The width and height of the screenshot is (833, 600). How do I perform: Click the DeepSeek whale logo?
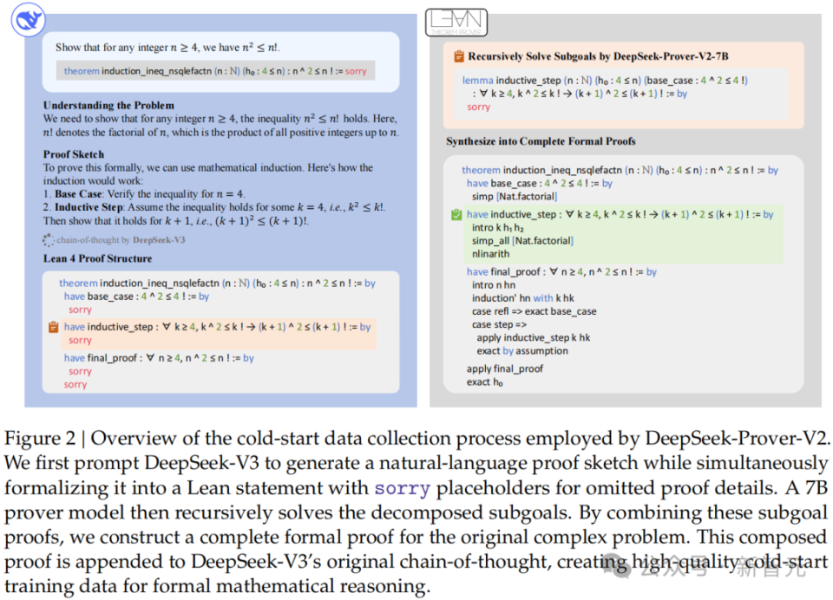tap(28, 20)
